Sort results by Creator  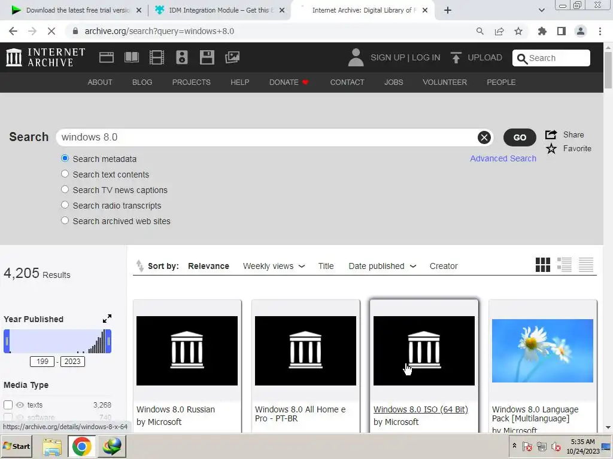(x=444, y=266)
